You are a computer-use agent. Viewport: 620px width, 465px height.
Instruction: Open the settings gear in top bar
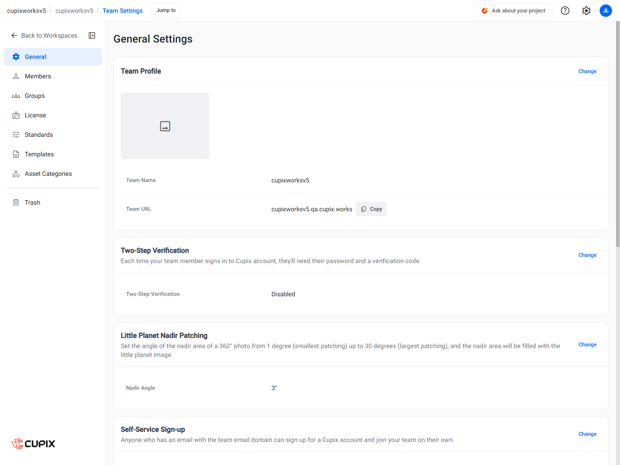[x=586, y=11]
